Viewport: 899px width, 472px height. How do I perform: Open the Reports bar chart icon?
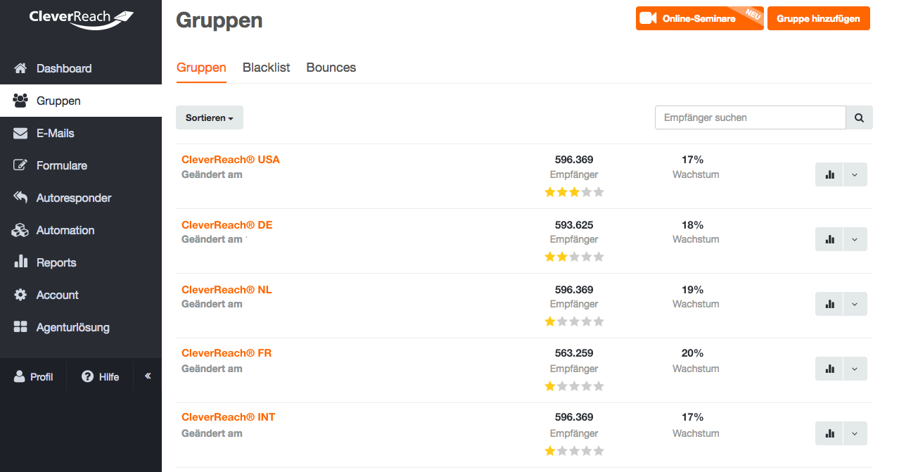[20, 262]
